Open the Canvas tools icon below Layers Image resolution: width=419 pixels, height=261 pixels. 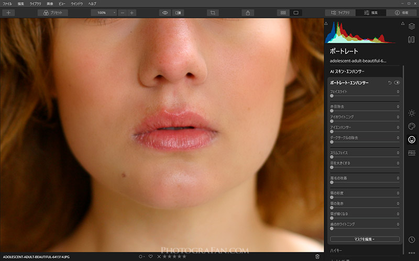[x=412, y=40]
